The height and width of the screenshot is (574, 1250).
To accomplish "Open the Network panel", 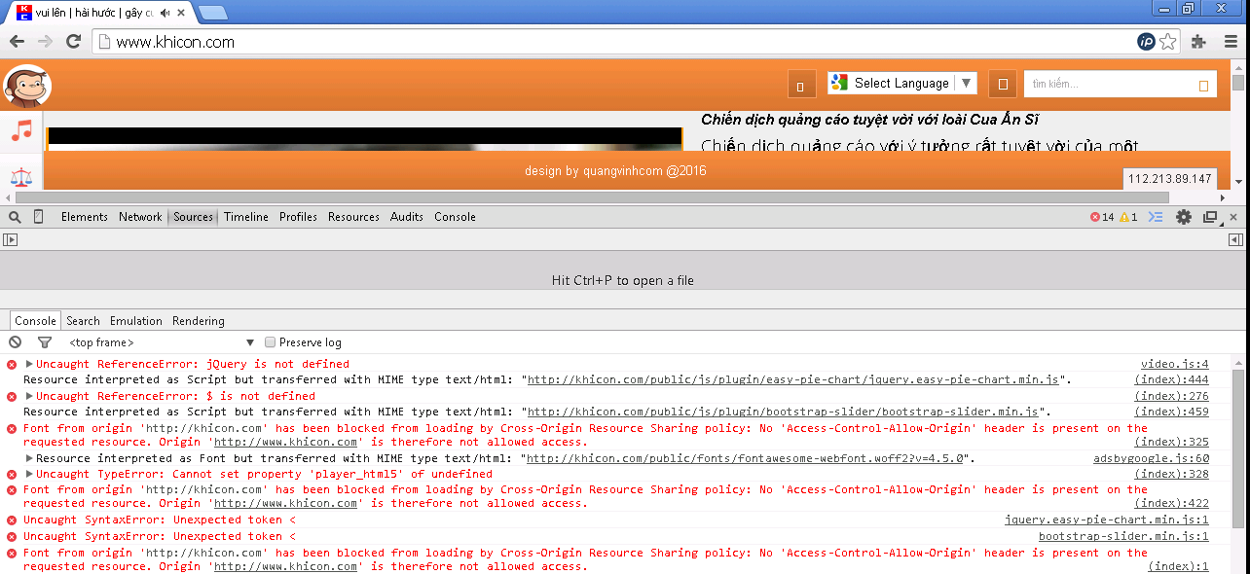I will coord(140,217).
